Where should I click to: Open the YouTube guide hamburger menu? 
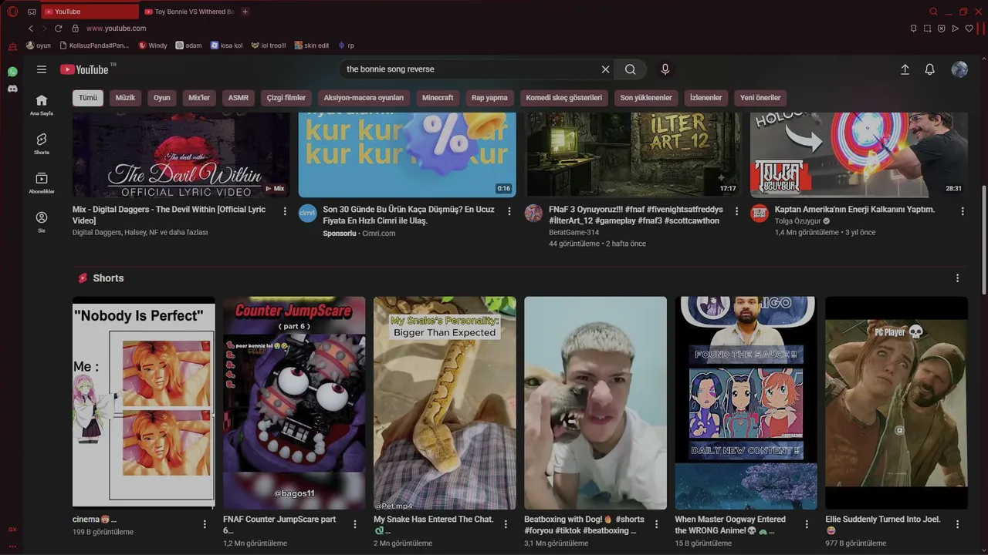coord(42,69)
